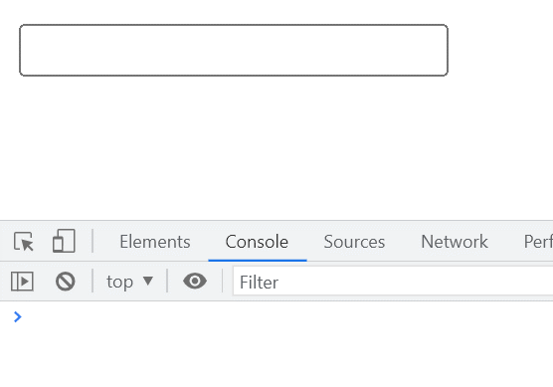Image resolution: width=553 pixels, height=387 pixels.
Task: Activate the inspect element picker icon
Action: [x=23, y=242]
